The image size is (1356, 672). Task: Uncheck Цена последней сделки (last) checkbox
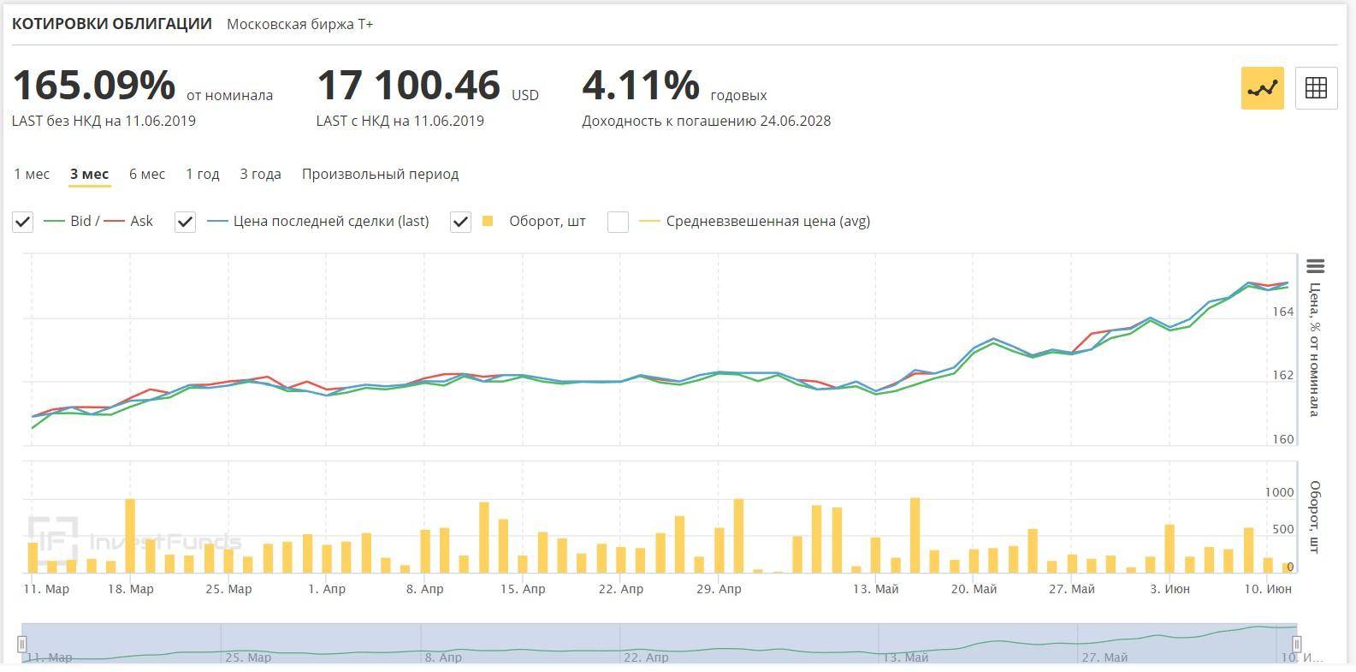coord(185,222)
